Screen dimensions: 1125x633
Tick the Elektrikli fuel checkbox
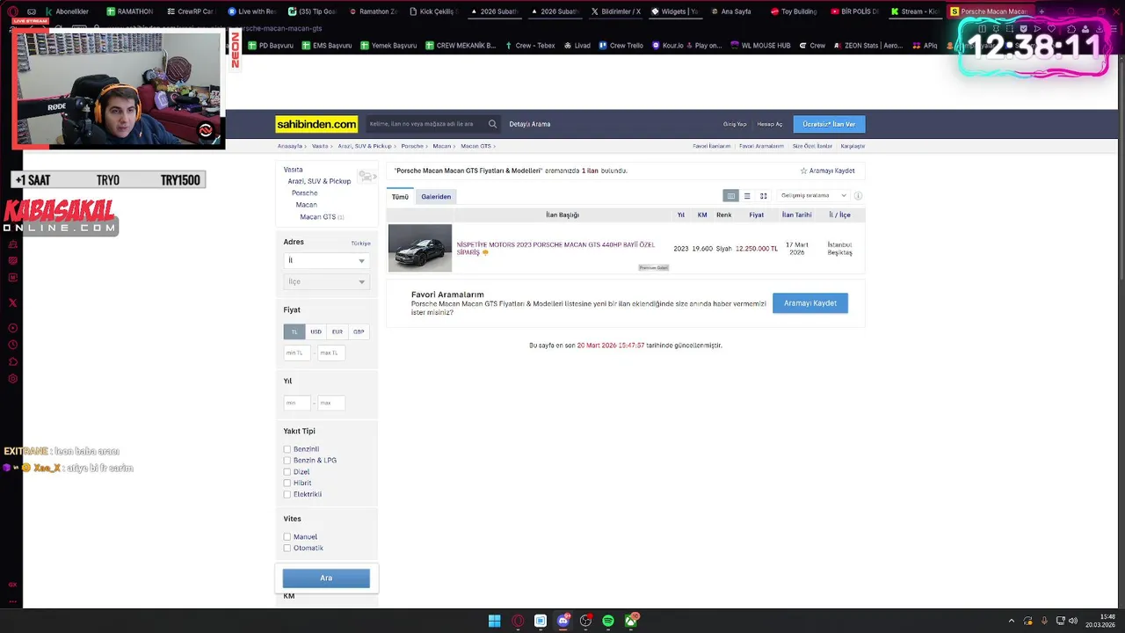coord(287,494)
